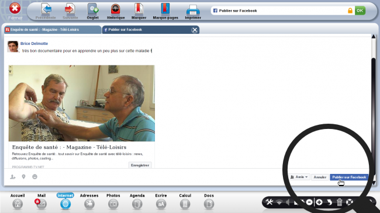Viewport: 380px width, 213px height.
Task: Click the green OK button in address bar
Action: (360, 11)
